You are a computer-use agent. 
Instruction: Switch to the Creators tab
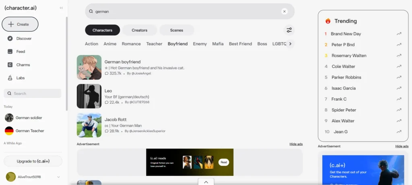[x=140, y=30]
